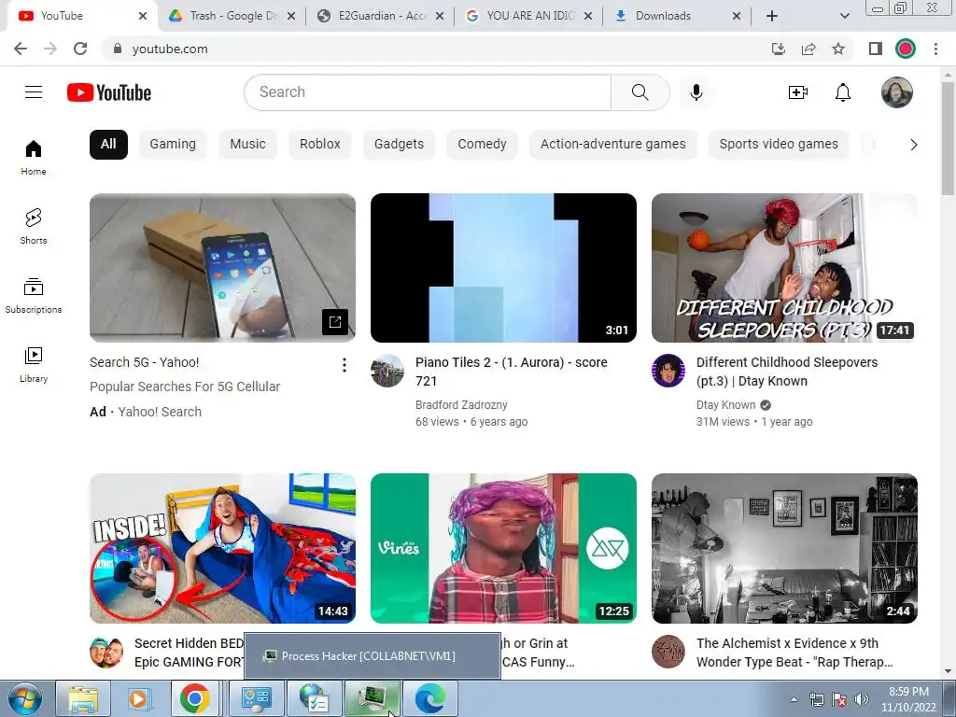Click the Alchemist video channel avatar

pyautogui.click(x=668, y=652)
